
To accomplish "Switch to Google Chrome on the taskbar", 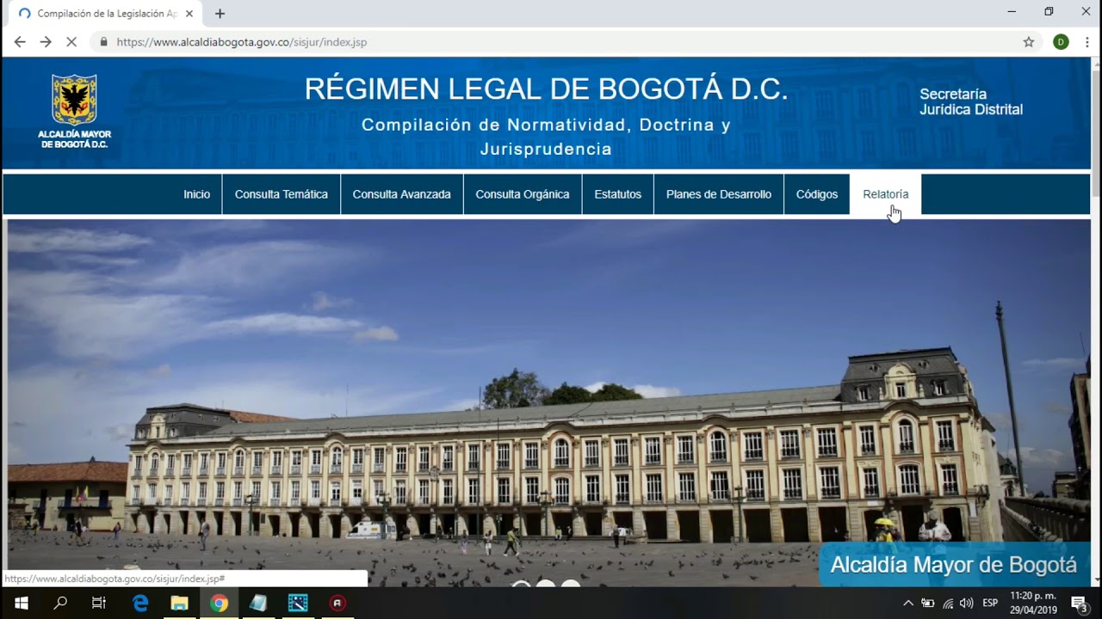I will coord(219,604).
